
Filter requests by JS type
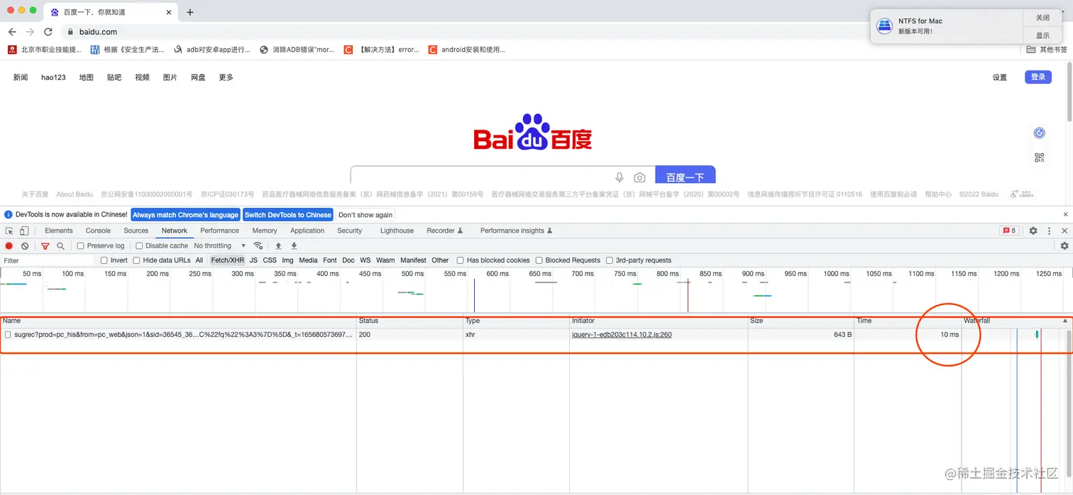(253, 260)
